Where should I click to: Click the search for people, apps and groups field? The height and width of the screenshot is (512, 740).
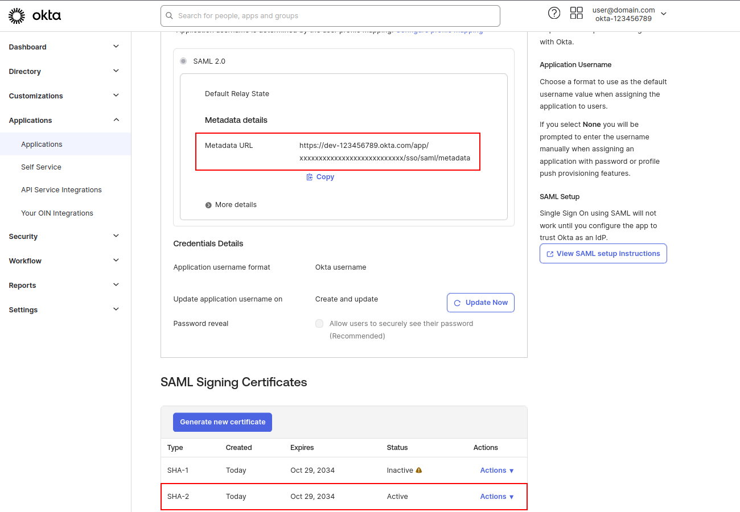330,16
